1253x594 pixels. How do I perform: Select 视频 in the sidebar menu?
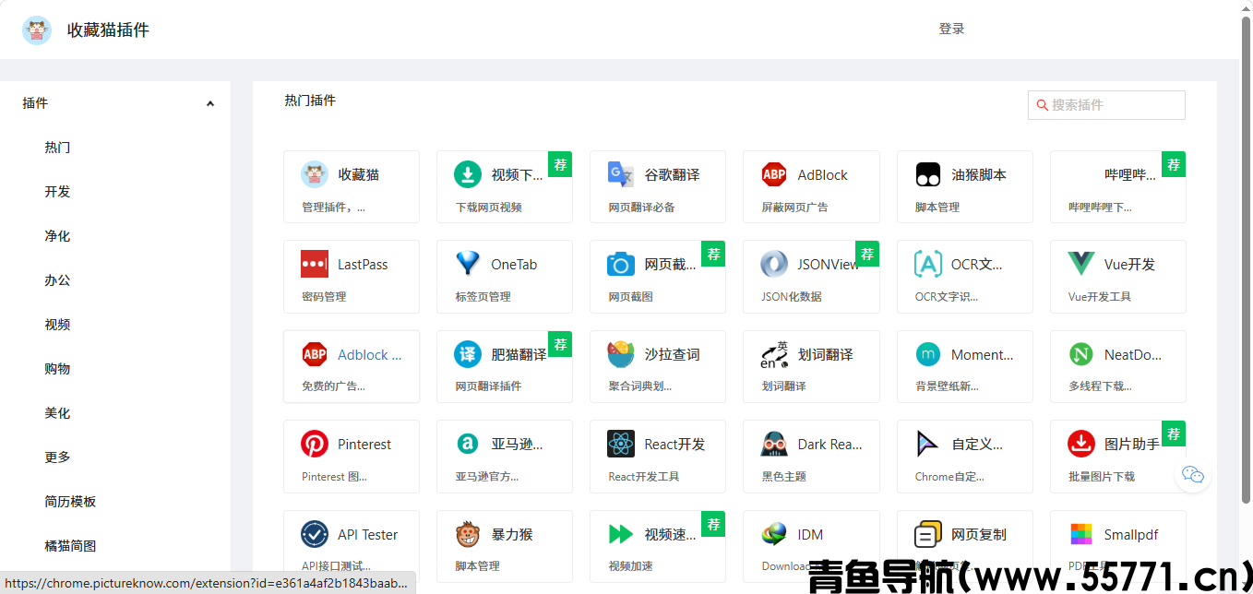[57, 325]
